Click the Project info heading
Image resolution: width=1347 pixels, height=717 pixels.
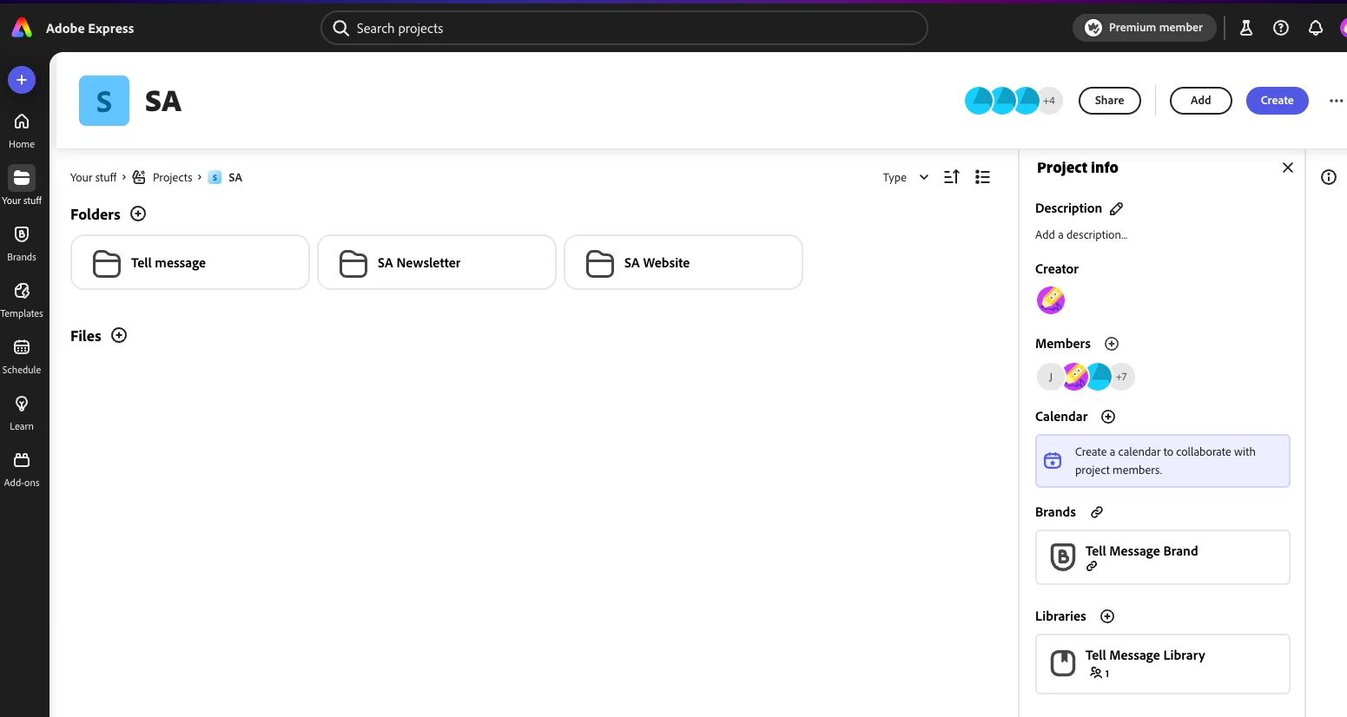[x=1078, y=168]
